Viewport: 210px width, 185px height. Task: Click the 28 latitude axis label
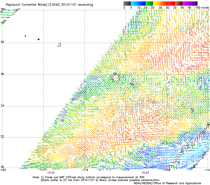tap(2, 42)
